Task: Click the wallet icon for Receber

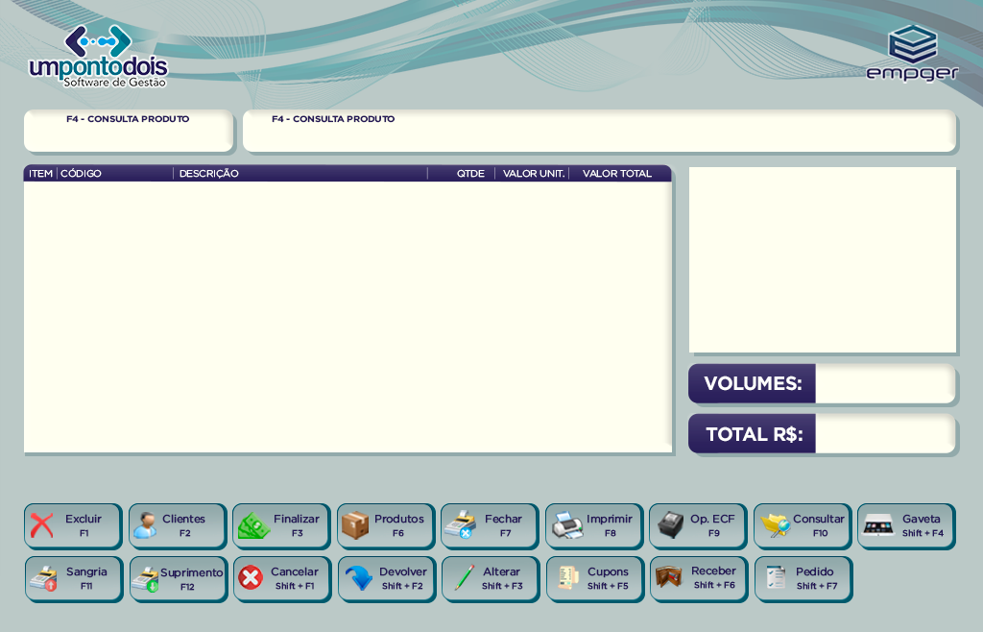Action: (669, 577)
